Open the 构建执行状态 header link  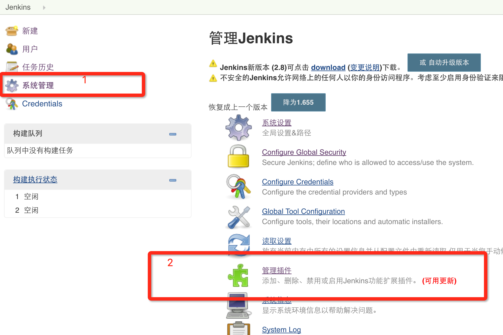coord(35,179)
